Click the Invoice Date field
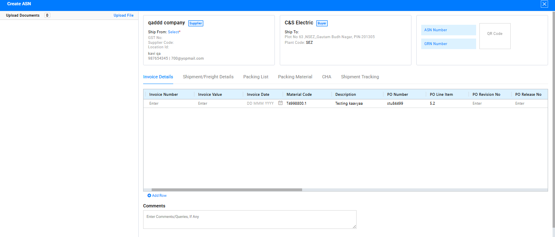The image size is (555, 237). (261, 103)
